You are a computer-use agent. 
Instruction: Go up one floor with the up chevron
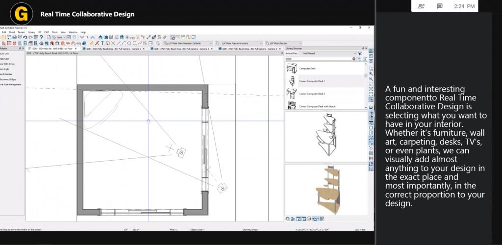coord(93,37)
